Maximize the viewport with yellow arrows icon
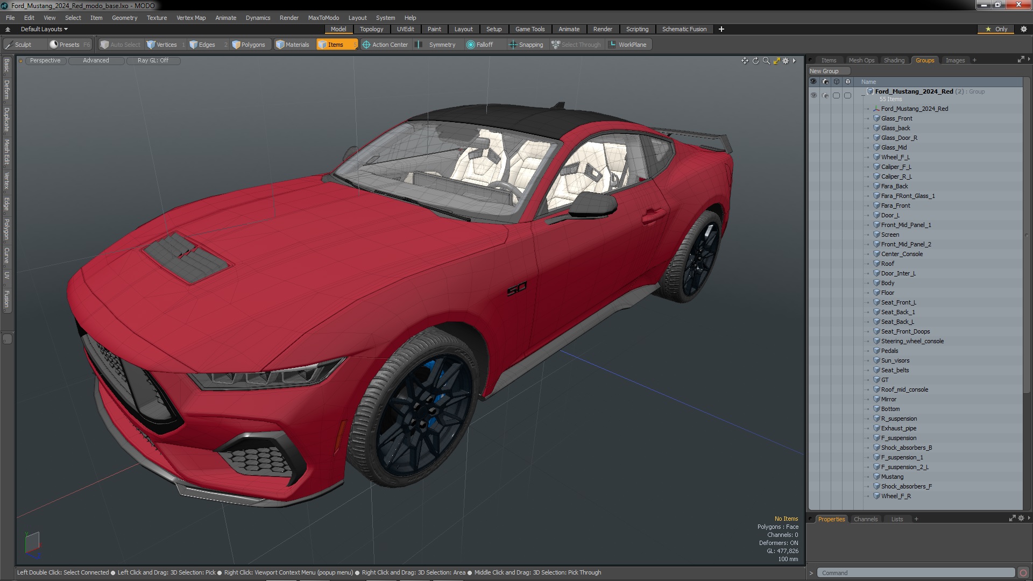The height and width of the screenshot is (581, 1033). pos(776,61)
